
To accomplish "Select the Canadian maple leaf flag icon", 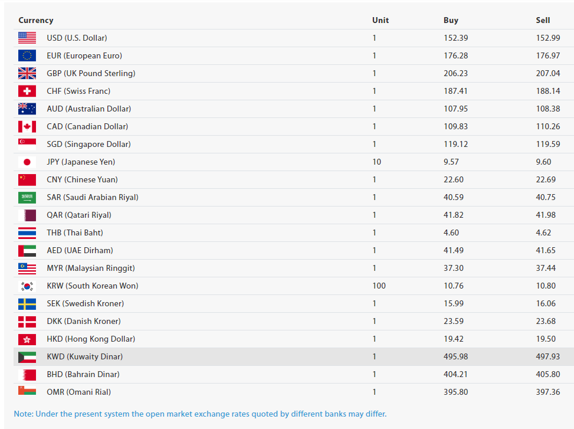I will point(27,127).
